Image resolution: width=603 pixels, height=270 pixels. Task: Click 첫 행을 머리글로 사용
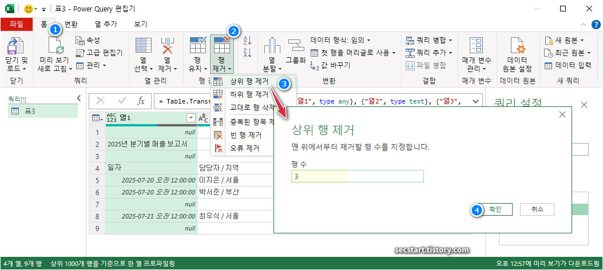coord(353,53)
